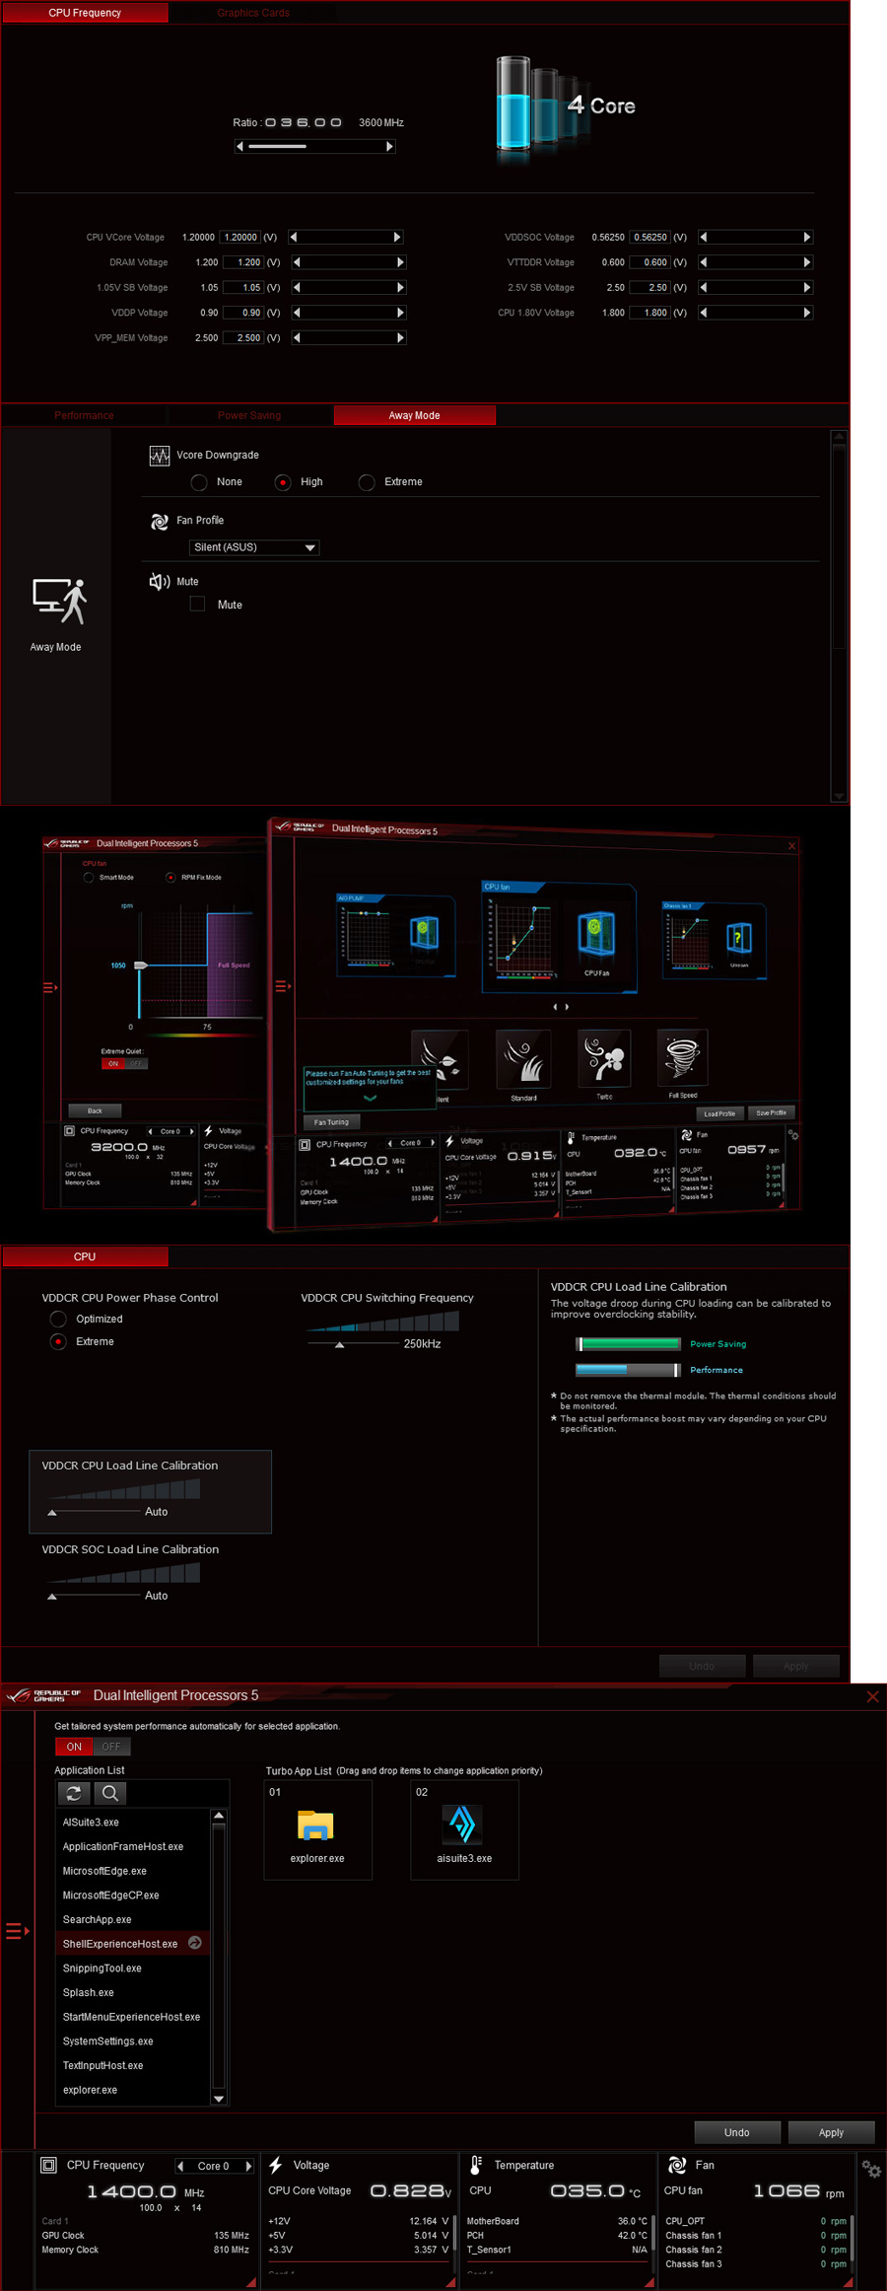Expand the CPU Frequency panel with corner triangle
Image resolution: width=887 pixels, height=2291 pixels.
point(251,2281)
